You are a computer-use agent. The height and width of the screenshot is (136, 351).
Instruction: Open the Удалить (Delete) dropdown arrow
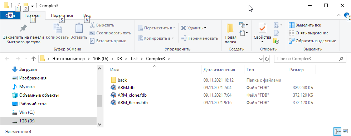pos(205,28)
